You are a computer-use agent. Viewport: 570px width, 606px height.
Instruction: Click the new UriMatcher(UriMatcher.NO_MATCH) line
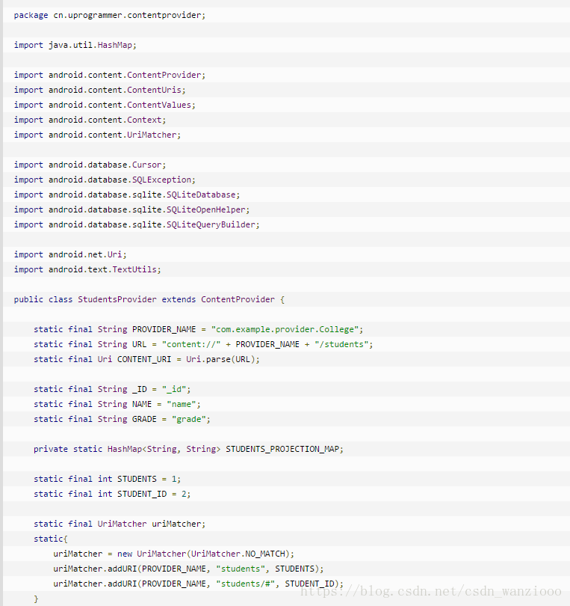pos(173,554)
